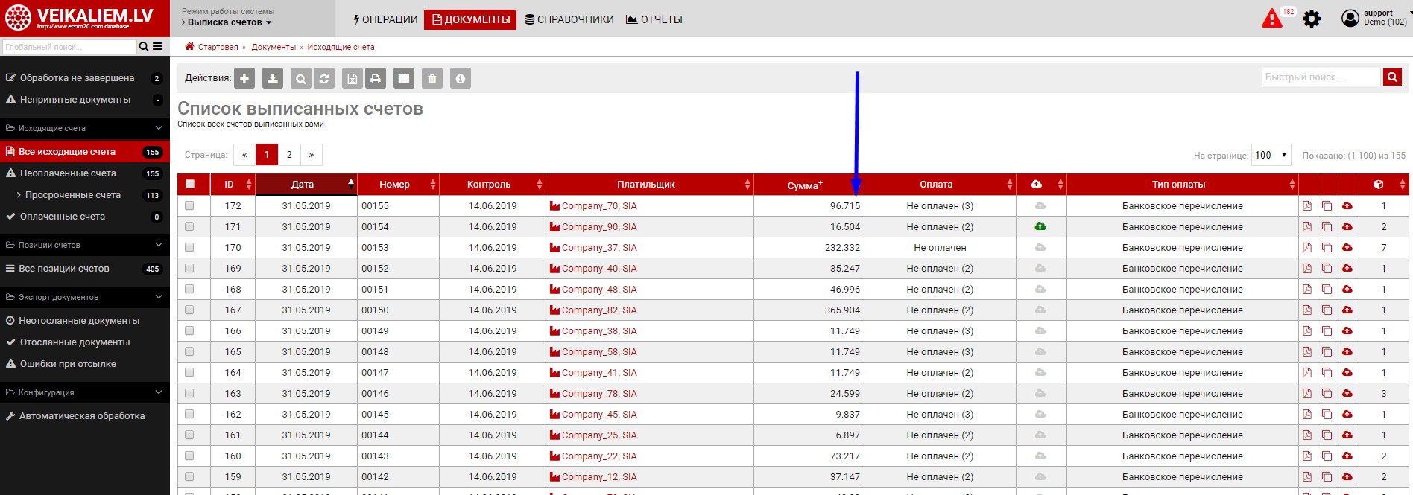Viewport: 1413px width, 495px height.
Task: Select the checkbox for invoice row 169
Action: click(x=189, y=268)
